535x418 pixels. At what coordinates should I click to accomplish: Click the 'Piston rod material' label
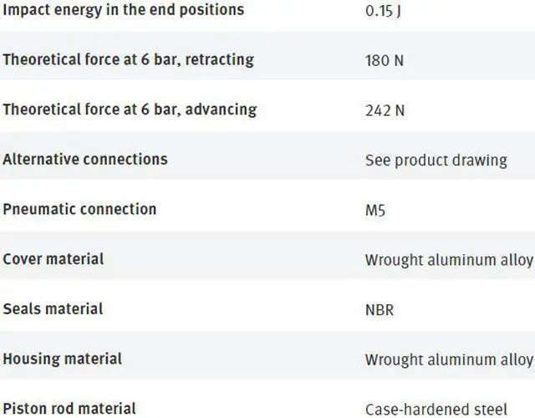point(69,408)
